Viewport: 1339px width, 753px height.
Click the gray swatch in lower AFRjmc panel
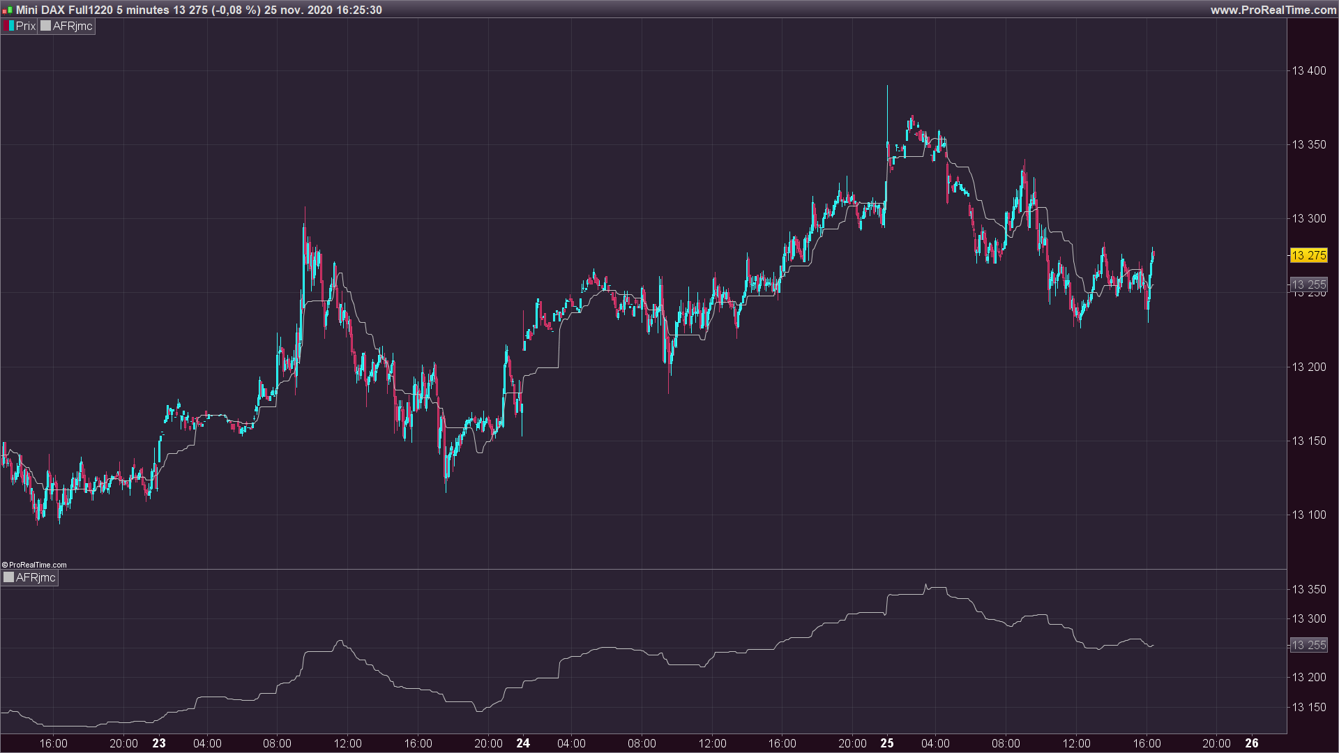click(8, 577)
